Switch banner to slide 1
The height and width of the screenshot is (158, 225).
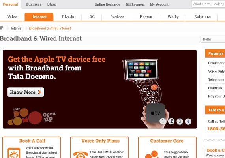click(163, 121)
